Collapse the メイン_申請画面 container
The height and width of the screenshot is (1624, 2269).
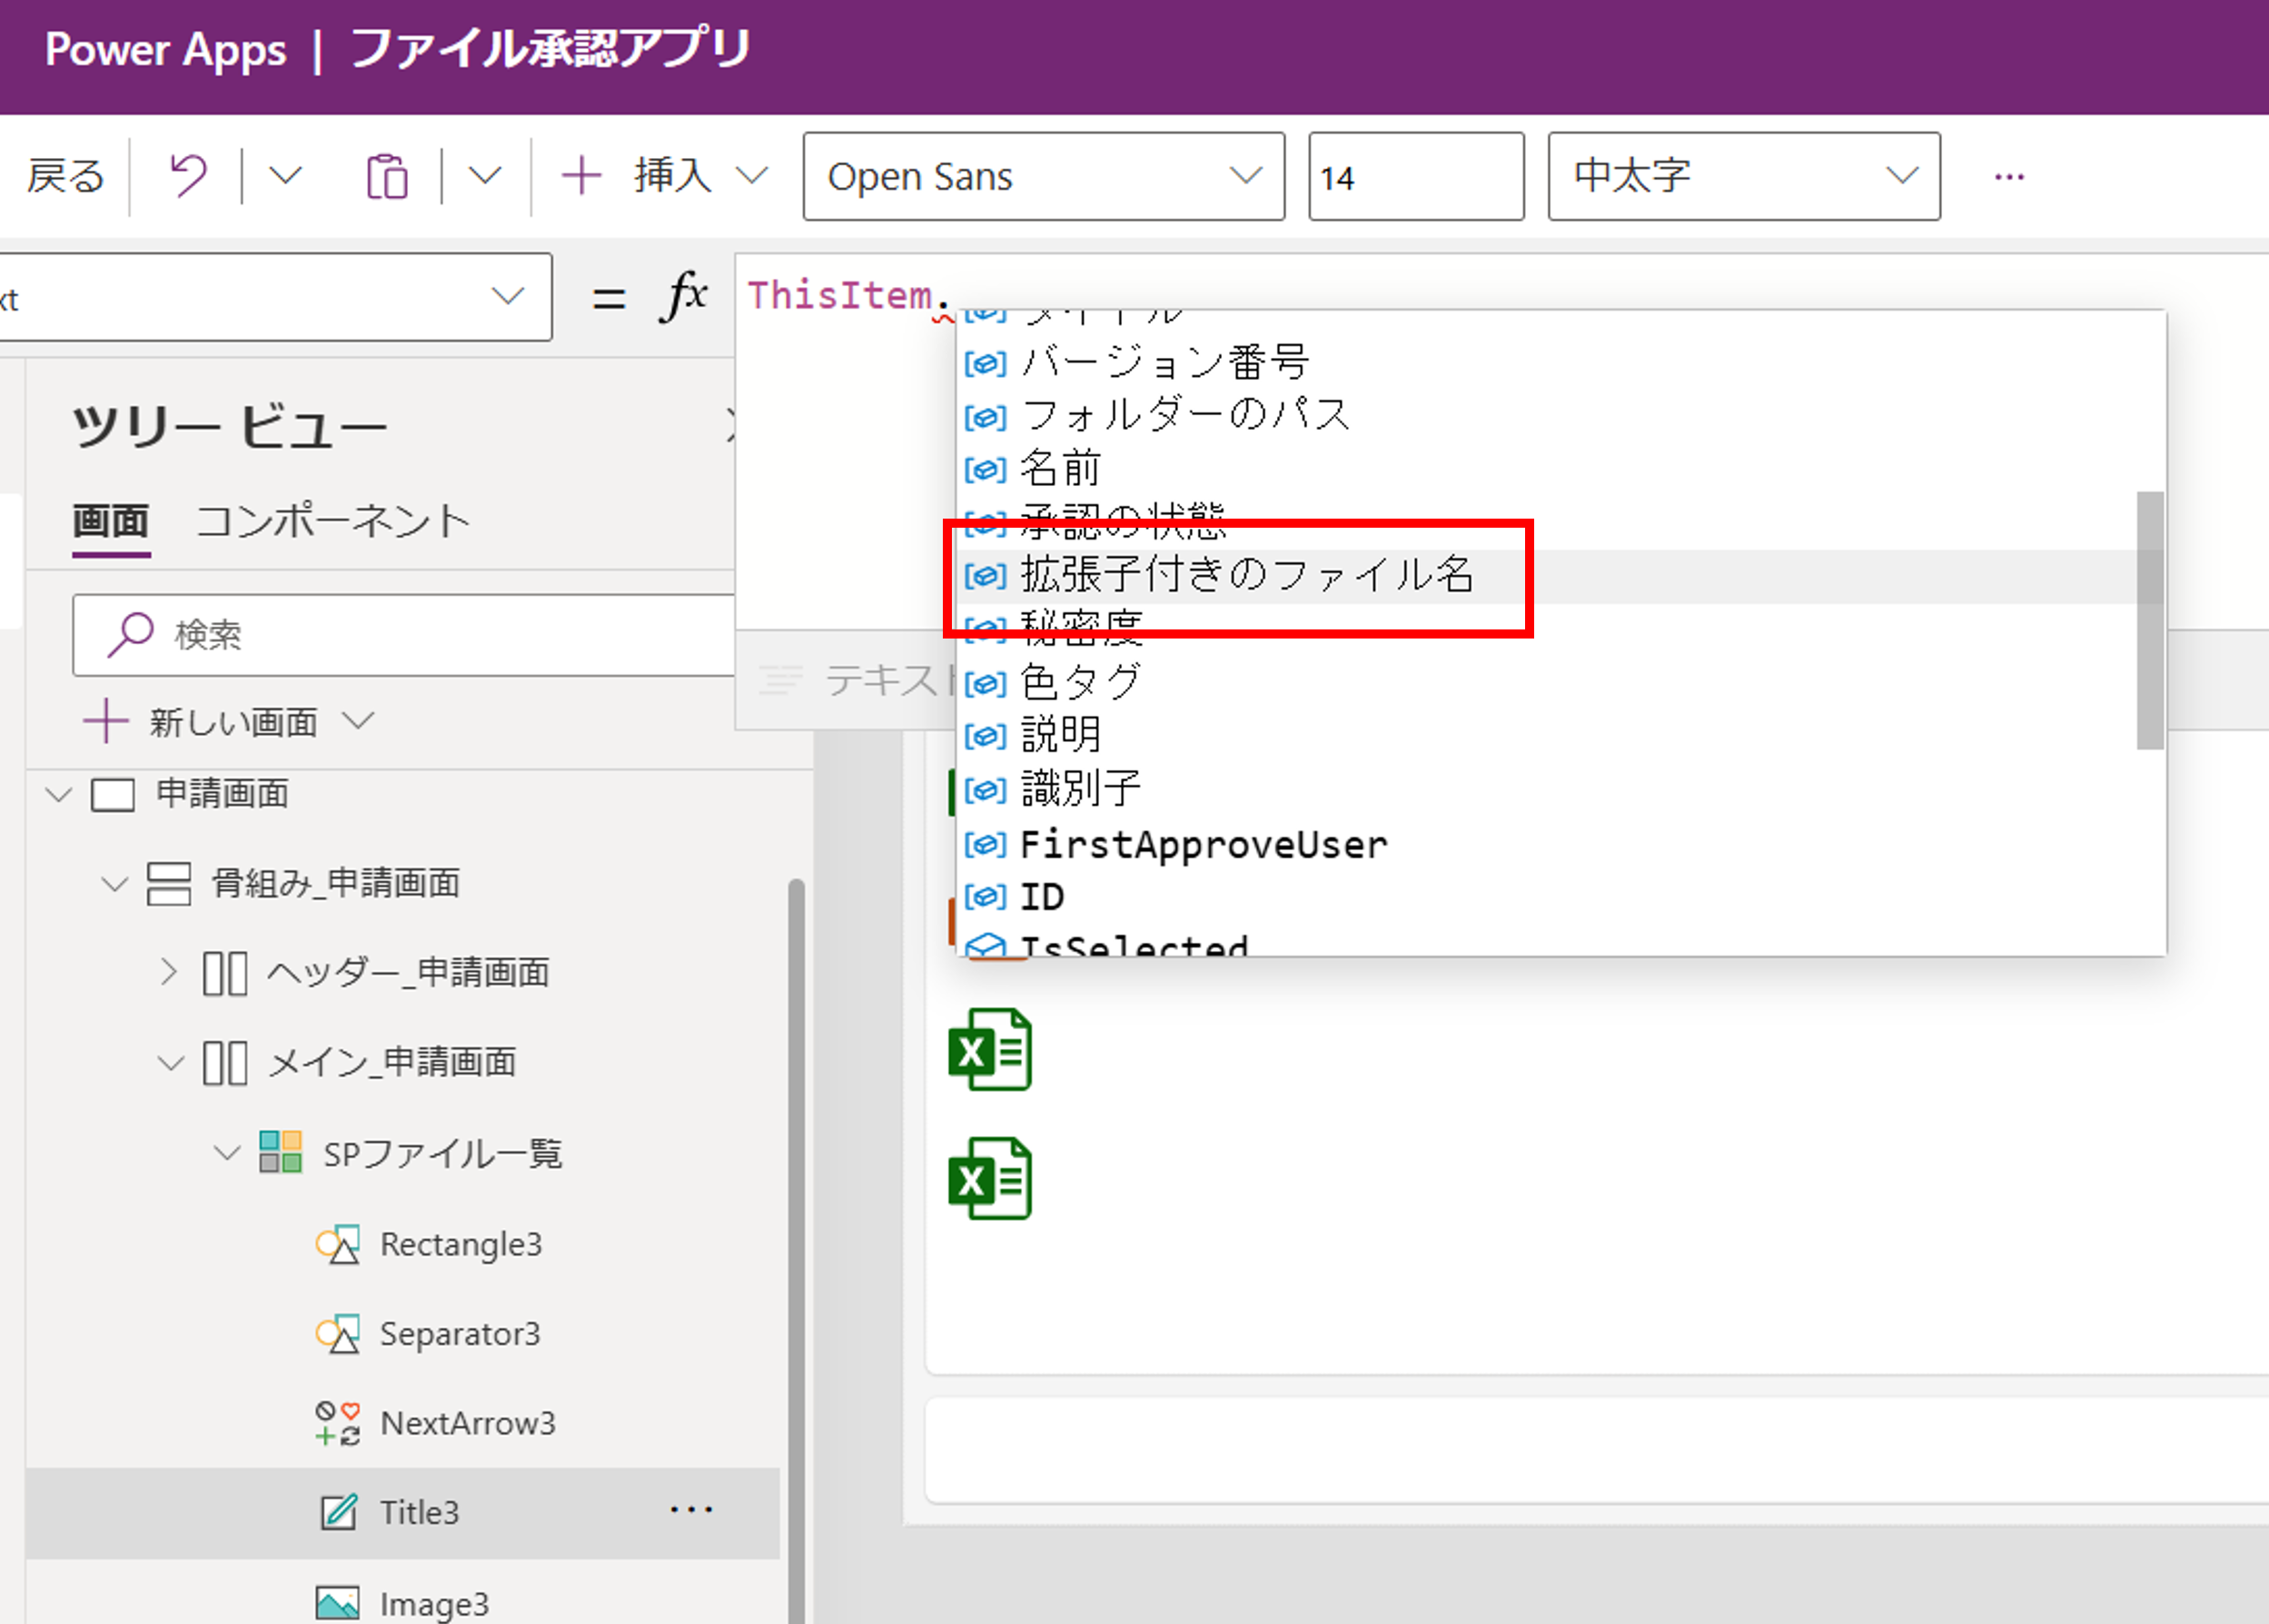(171, 1063)
